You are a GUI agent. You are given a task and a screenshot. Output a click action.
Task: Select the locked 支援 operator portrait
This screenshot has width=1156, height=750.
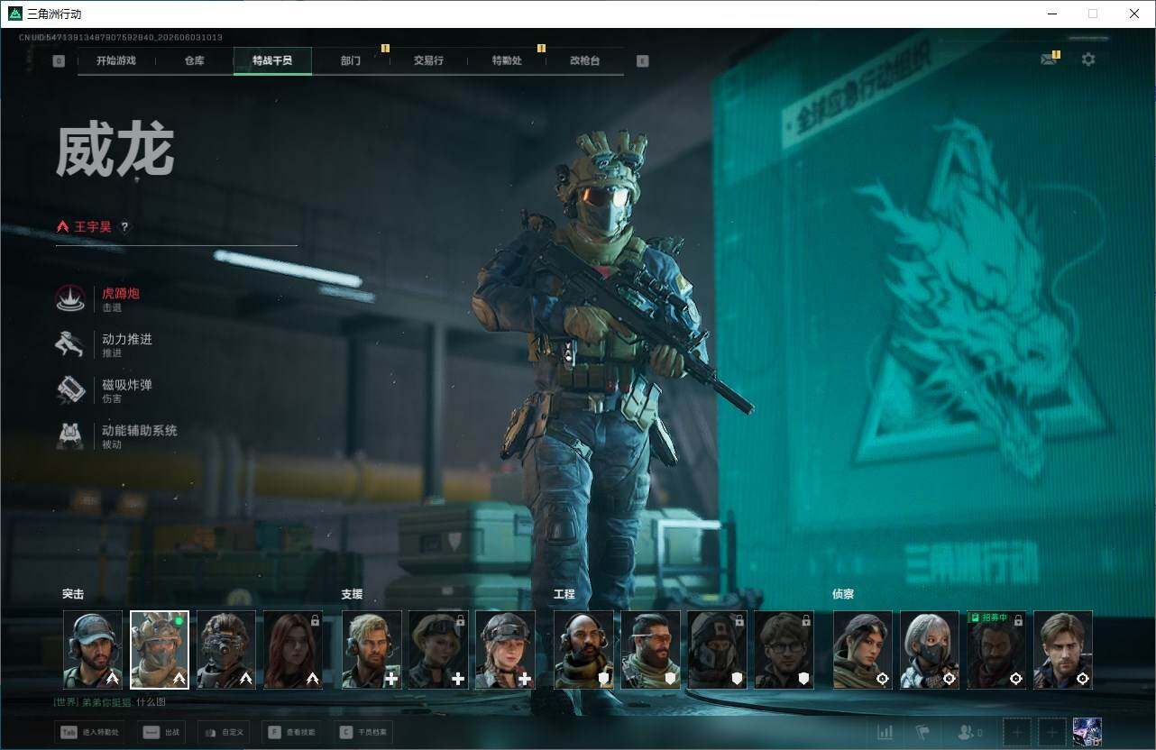(x=438, y=650)
